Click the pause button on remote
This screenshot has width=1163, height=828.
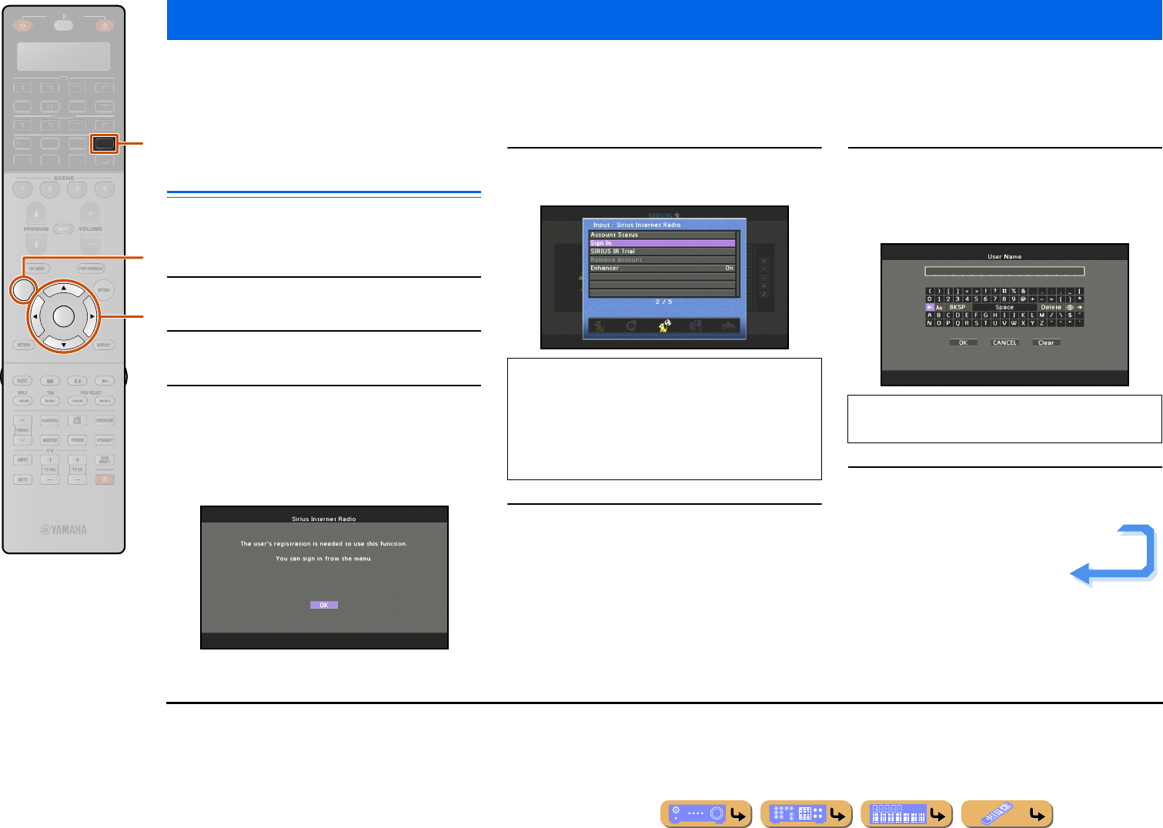click(77, 381)
